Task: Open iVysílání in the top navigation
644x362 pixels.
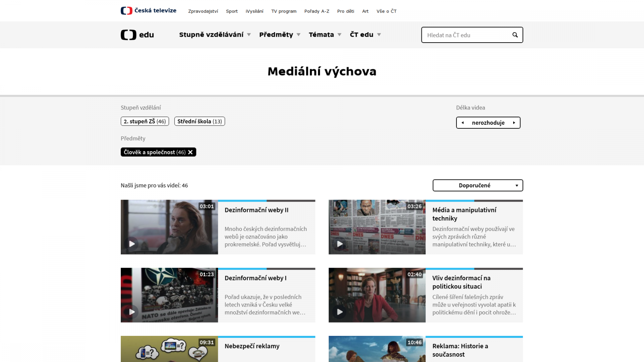Action: (254, 11)
